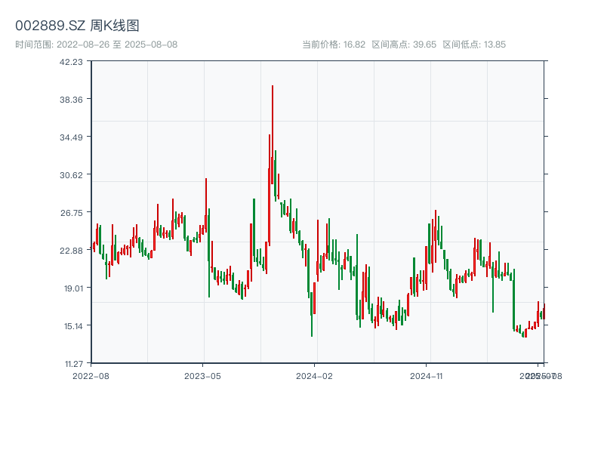Click the x-axis label 2022-08
Viewport: 604px width, 453px height.
pos(91,376)
